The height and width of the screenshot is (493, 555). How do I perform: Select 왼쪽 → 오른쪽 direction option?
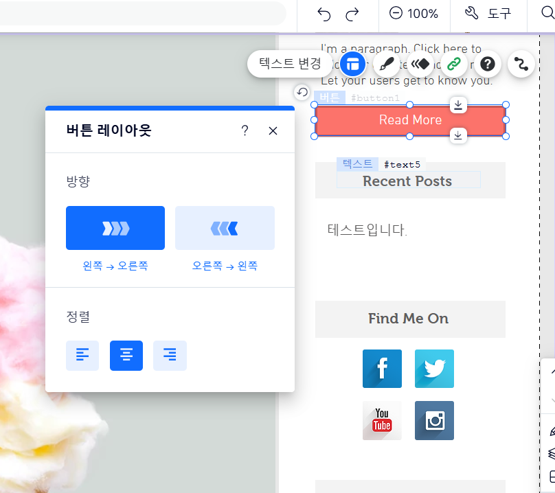[x=115, y=228]
